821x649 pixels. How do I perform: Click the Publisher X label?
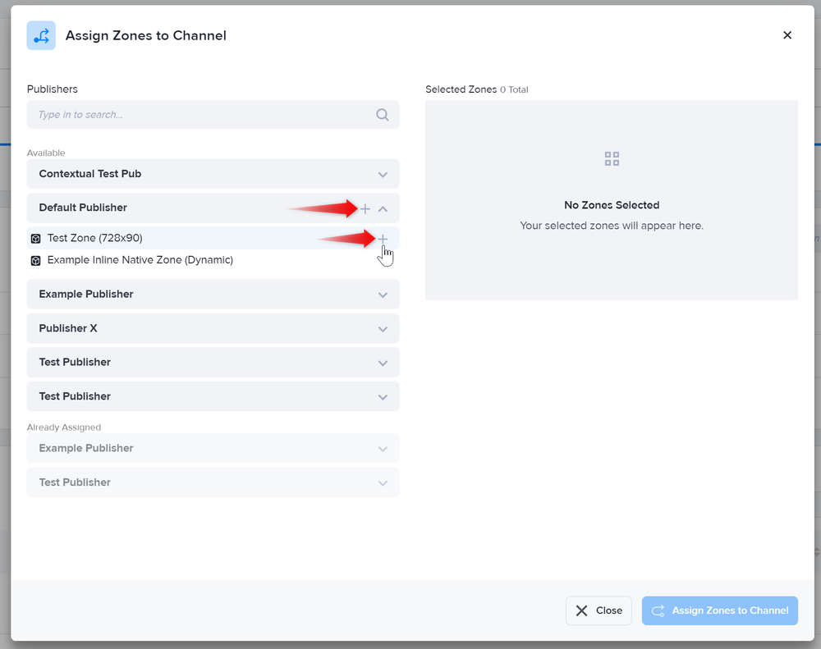(x=68, y=328)
